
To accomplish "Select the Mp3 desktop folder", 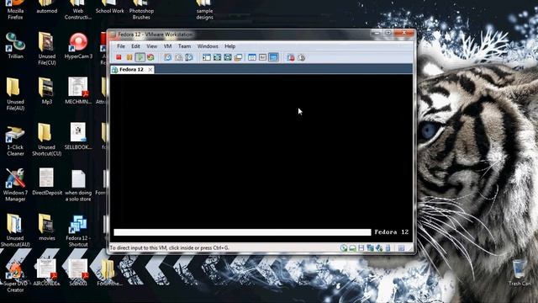I will [47, 91].
